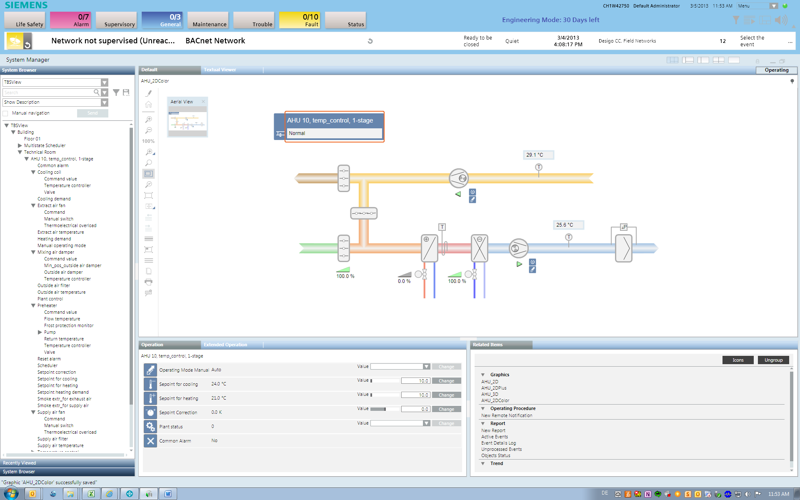Select the fit-to-window rectangle tool
The height and width of the screenshot is (500, 800).
(x=148, y=174)
